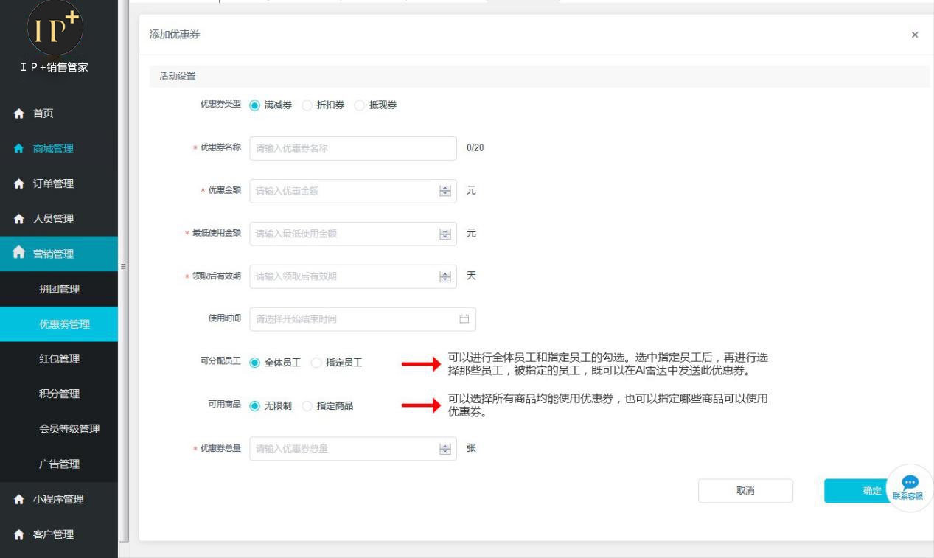The height and width of the screenshot is (558, 934).
Task: Close the 添加优惠券 dialog with X
Action: [x=915, y=35]
